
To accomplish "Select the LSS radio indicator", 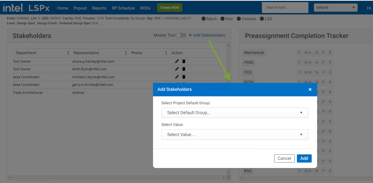I will 262,19.
